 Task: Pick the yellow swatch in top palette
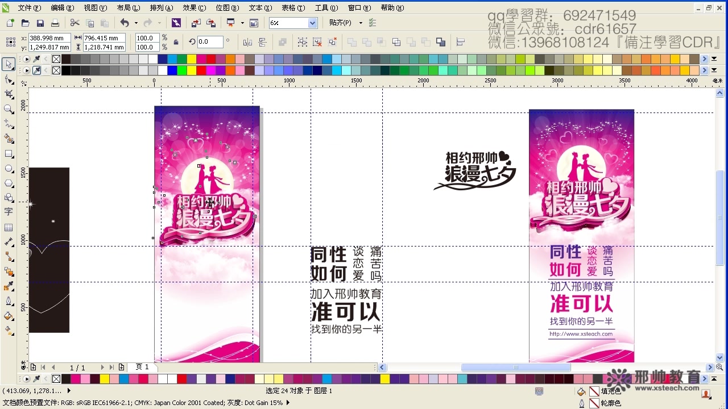click(192, 59)
